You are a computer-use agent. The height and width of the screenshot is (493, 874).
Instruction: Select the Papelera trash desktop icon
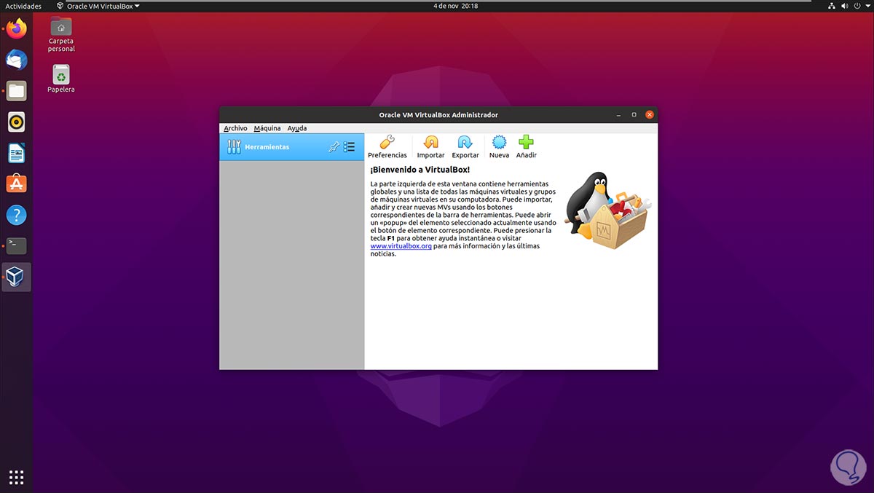[x=61, y=79]
